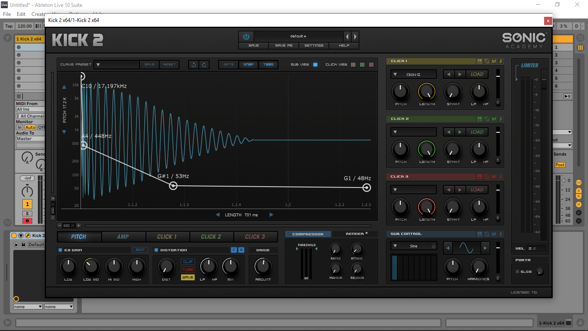
Task: Toggle Sub Control keytrack piano icon
Action: click(x=480, y=234)
